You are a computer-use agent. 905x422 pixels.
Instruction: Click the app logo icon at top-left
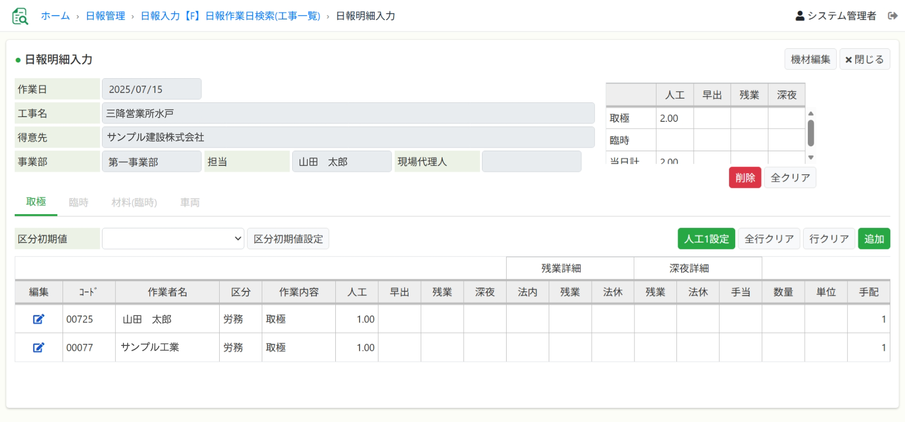pos(20,16)
